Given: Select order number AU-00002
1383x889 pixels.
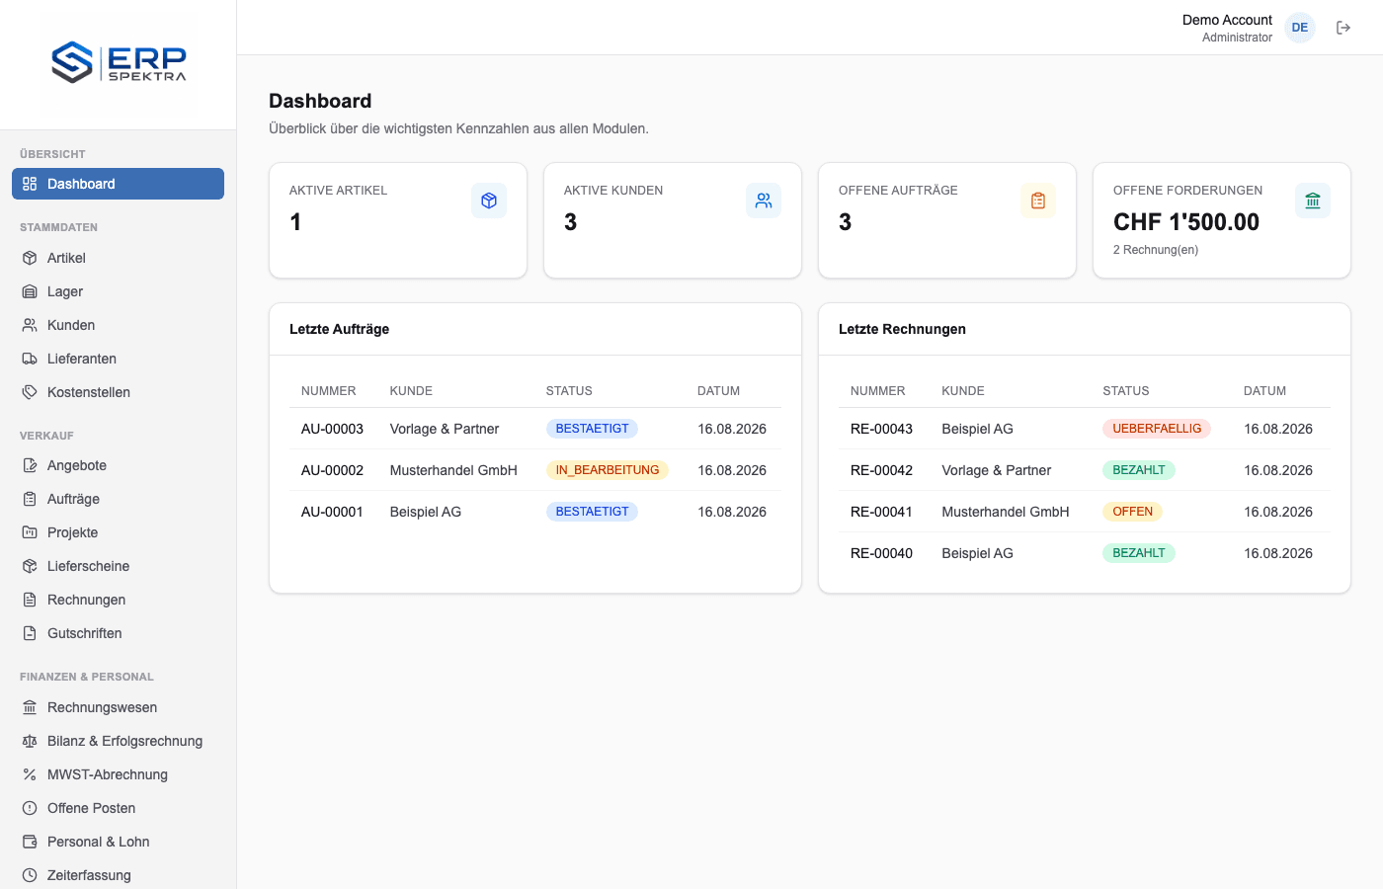Looking at the screenshot, I should coord(332,470).
